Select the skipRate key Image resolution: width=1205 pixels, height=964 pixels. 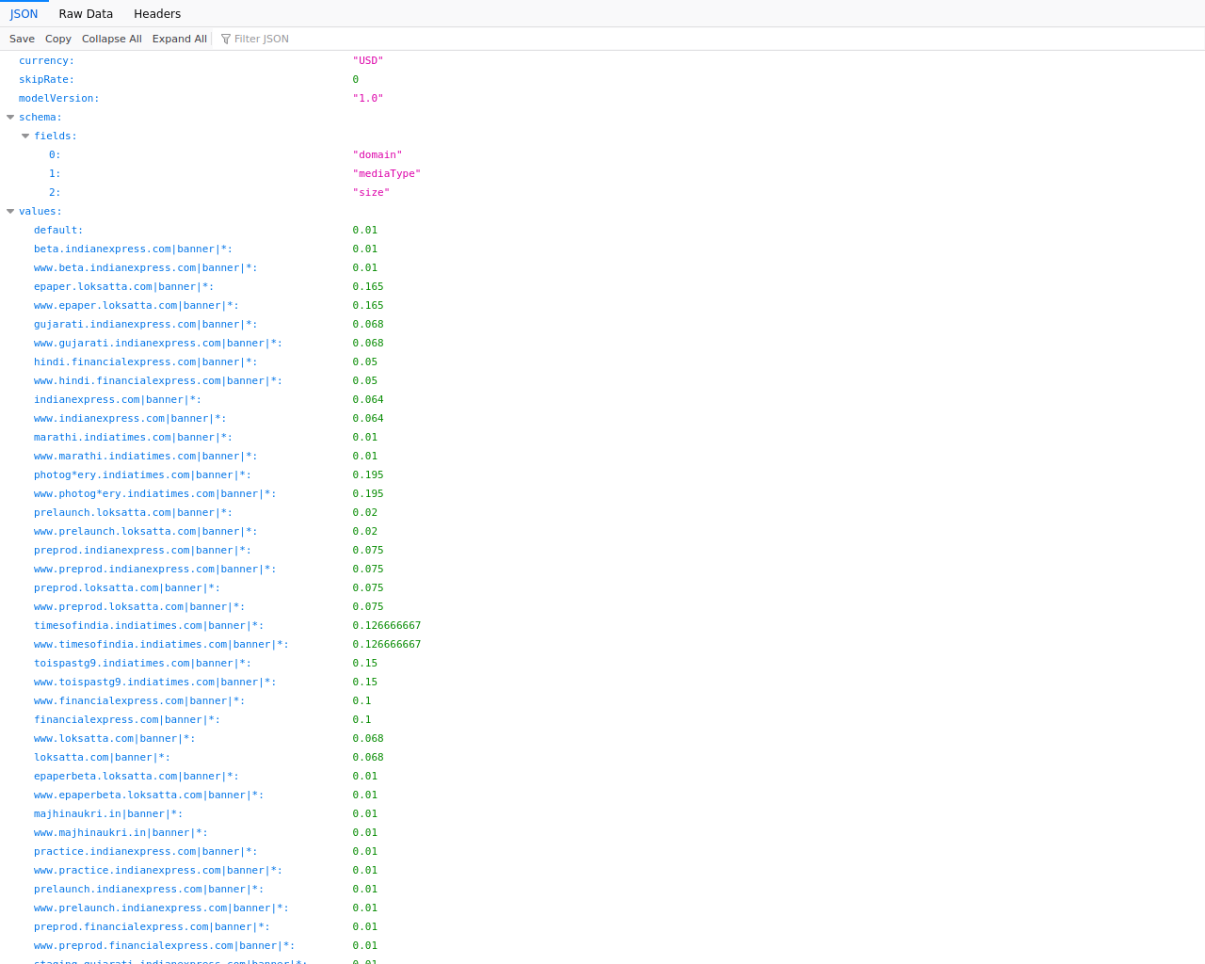coord(46,79)
